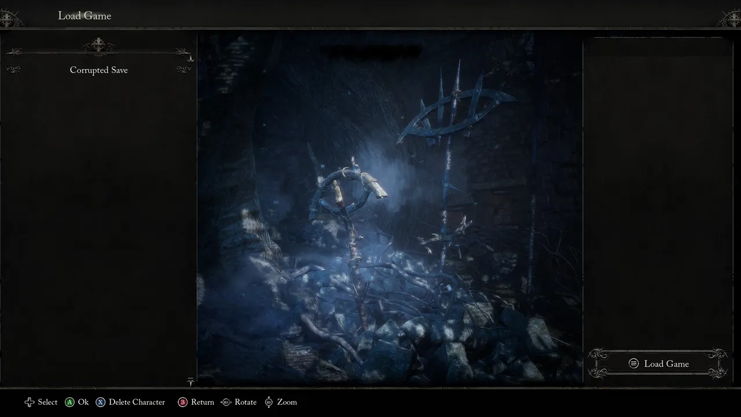This screenshot has width=741, height=417.
Task: Click the Zoom stick icon
Action: tap(269, 402)
